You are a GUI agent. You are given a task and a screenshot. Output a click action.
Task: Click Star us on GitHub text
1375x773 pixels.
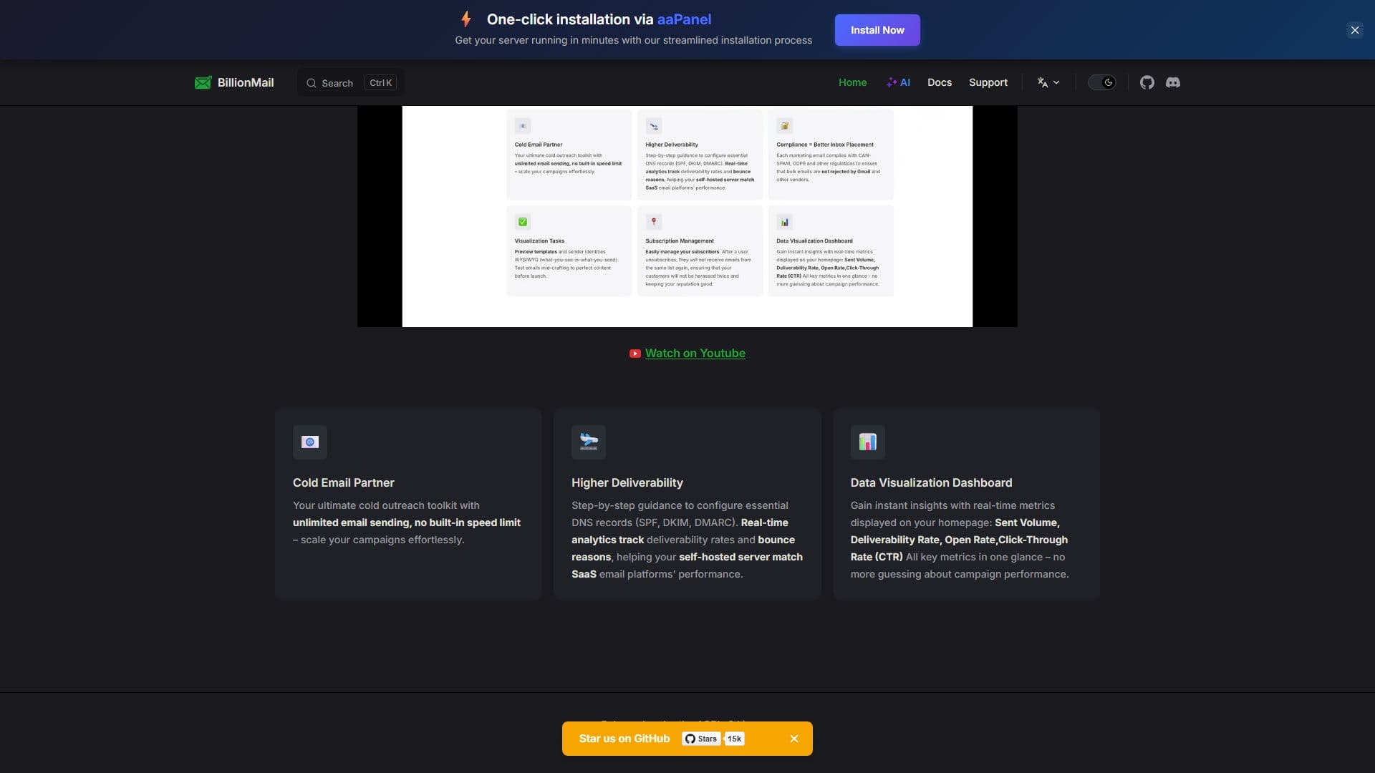[x=624, y=739]
